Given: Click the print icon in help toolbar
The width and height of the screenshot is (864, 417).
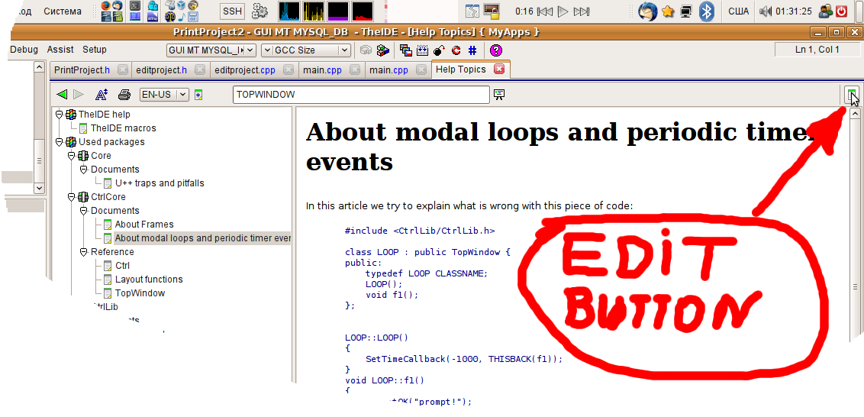Looking at the screenshot, I should (x=124, y=95).
